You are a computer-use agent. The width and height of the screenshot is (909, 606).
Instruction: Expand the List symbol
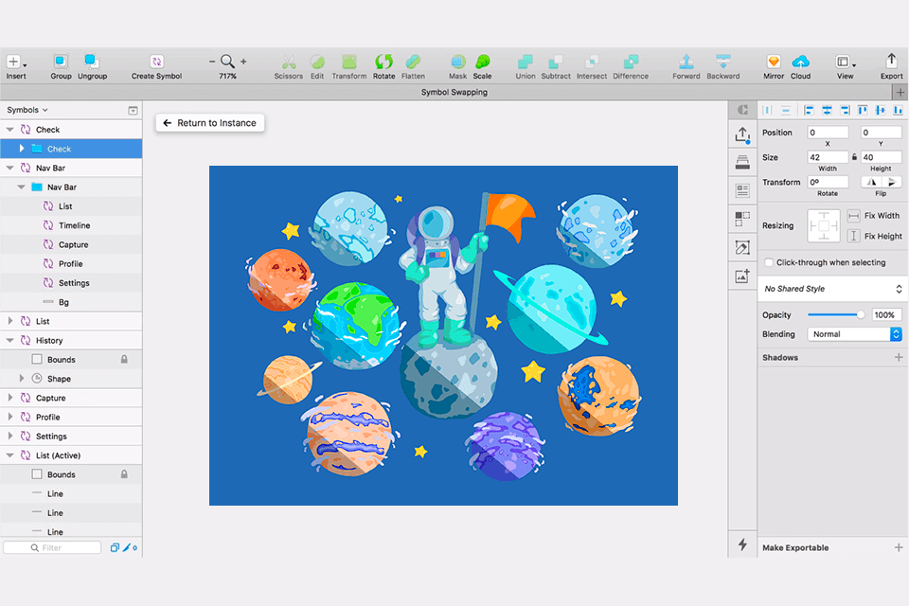[9, 321]
